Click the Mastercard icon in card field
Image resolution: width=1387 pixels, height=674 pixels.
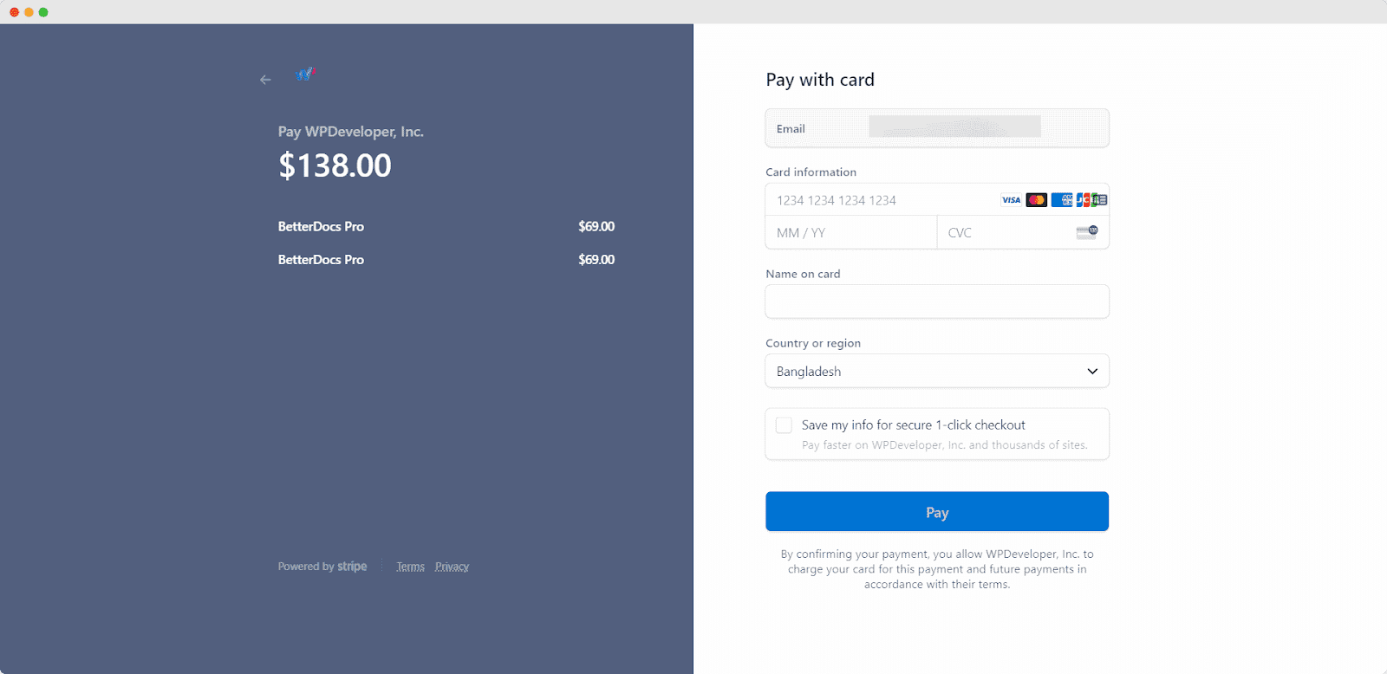(1037, 199)
